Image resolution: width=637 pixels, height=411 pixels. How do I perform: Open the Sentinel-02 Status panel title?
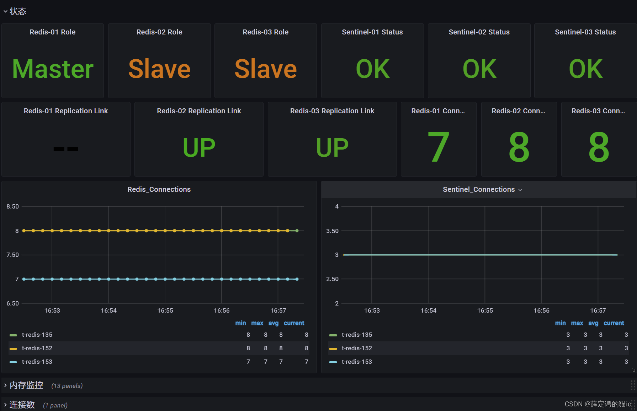click(479, 32)
